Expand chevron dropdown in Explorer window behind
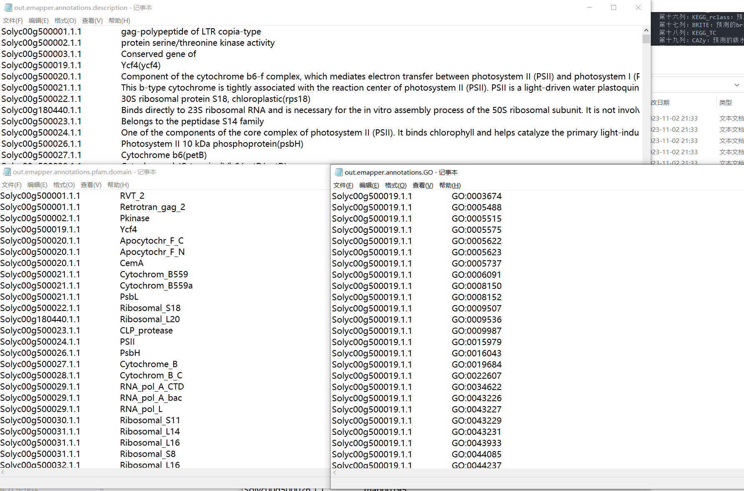 coord(737,85)
